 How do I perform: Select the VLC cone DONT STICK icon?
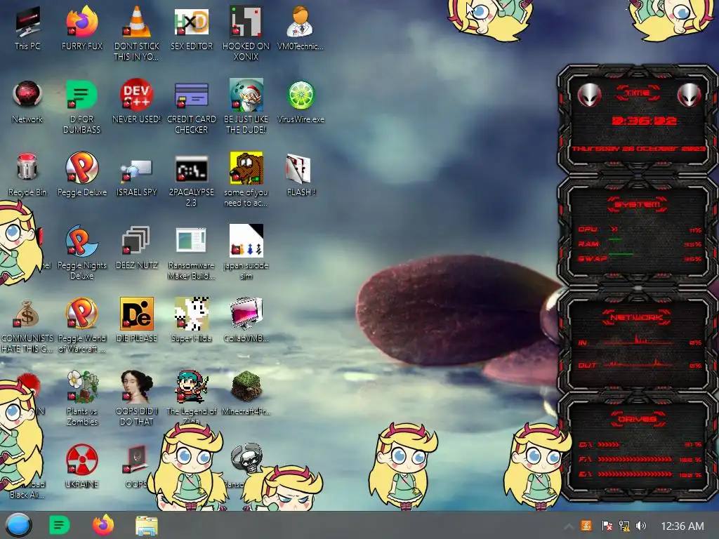coord(137,22)
